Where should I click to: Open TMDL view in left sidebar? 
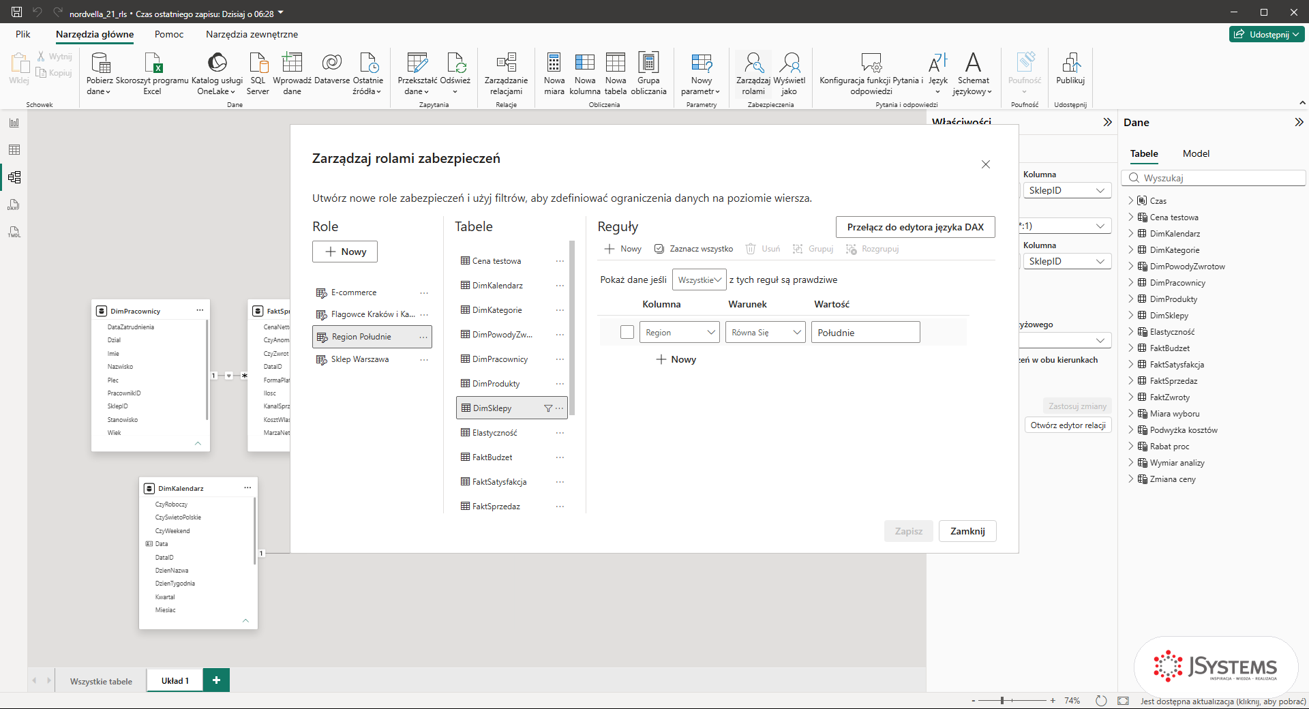pos(14,232)
